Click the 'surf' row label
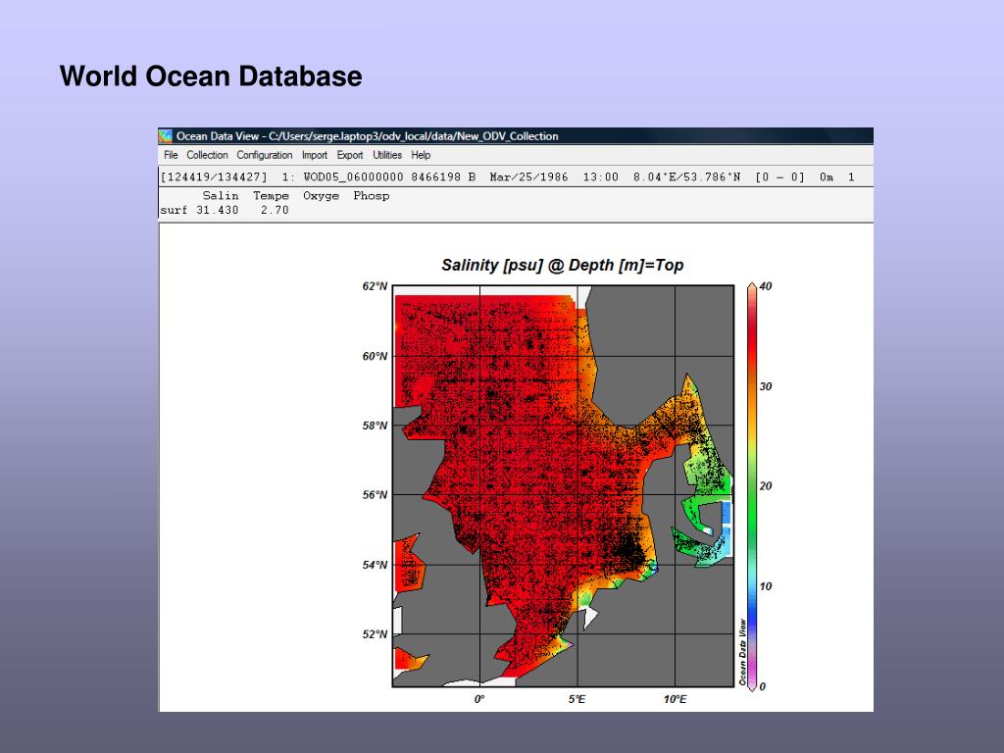Image resolution: width=1004 pixels, height=753 pixels. (x=174, y=210)
